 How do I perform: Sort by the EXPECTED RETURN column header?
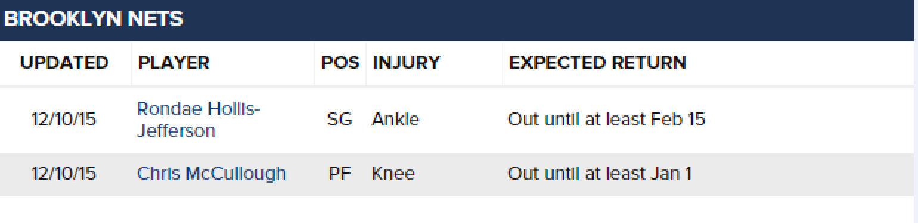click(x=597, y=63)
